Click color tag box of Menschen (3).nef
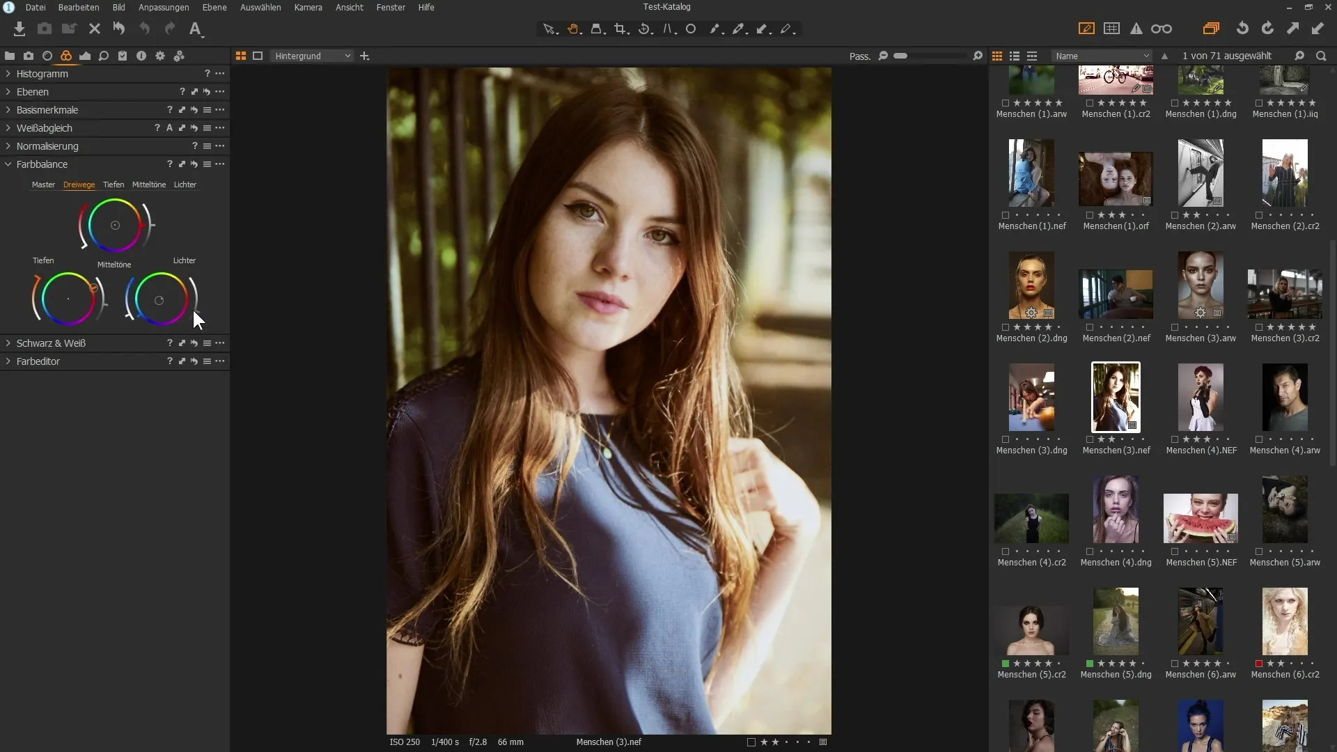Screen dimensions: 1337x752 coord(1090,439)
